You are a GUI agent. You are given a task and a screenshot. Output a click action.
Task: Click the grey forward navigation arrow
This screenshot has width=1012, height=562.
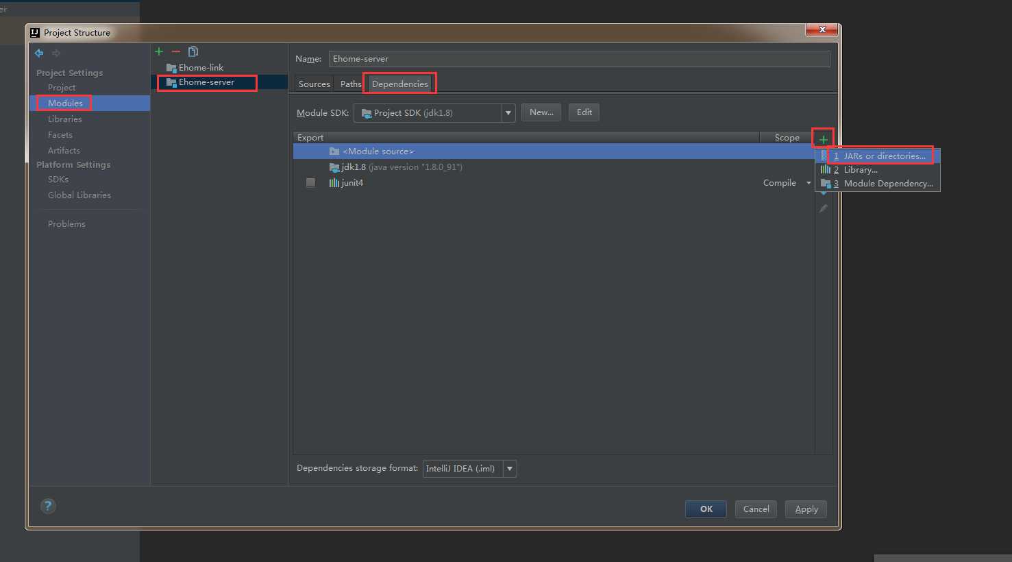pyautogui.click(x=56, y=53)
